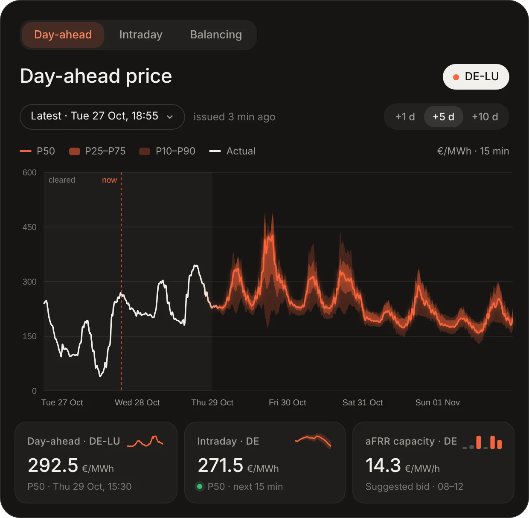Open the DE-LU bidding zone selector
The width and height of the screenshot is (529, 518).
[x=476, y=77]
